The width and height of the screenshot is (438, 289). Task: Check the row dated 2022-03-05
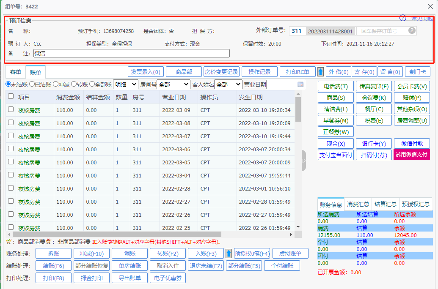coord(11,162)
